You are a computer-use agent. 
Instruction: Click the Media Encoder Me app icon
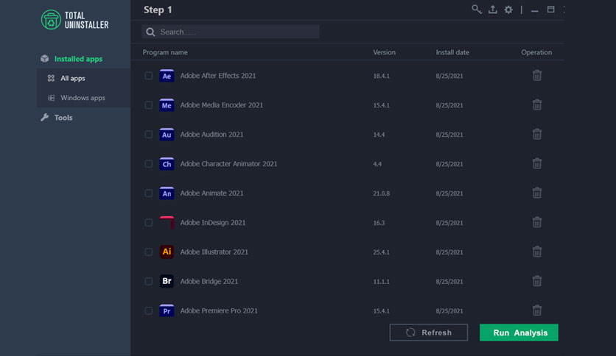coord(167,105)
